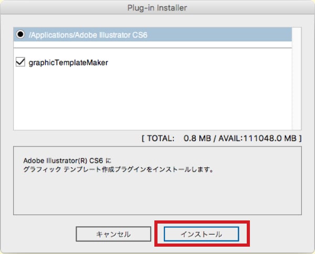Click the empty area of the plug-in list
This screenshot has width=315, height=254.
tap(153, 99)
